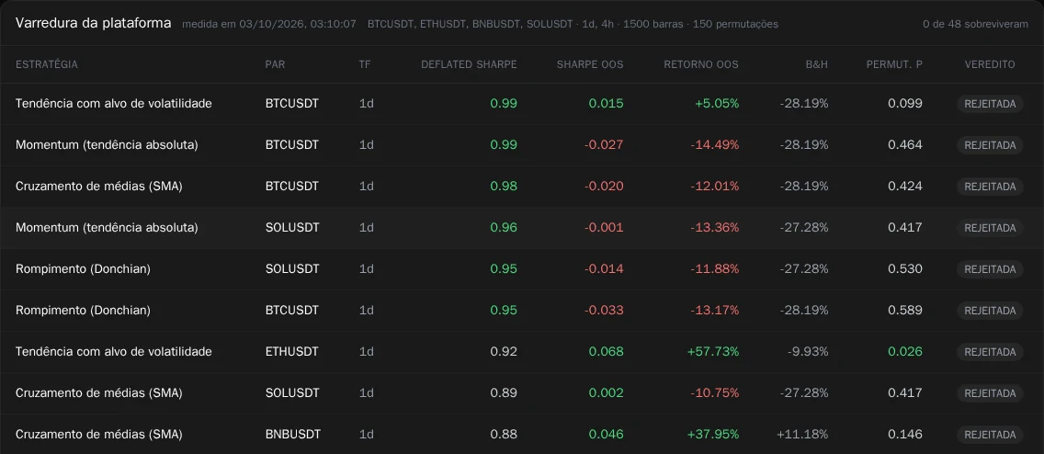Click the '0 de 48 sobreviveram' summary
This screenshot has width=1044, height=454.
[x=975, y=24]
